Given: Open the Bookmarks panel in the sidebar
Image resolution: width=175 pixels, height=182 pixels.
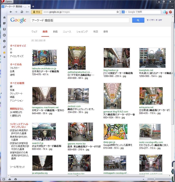Looking at the screenshot, I should coord(4,17).
